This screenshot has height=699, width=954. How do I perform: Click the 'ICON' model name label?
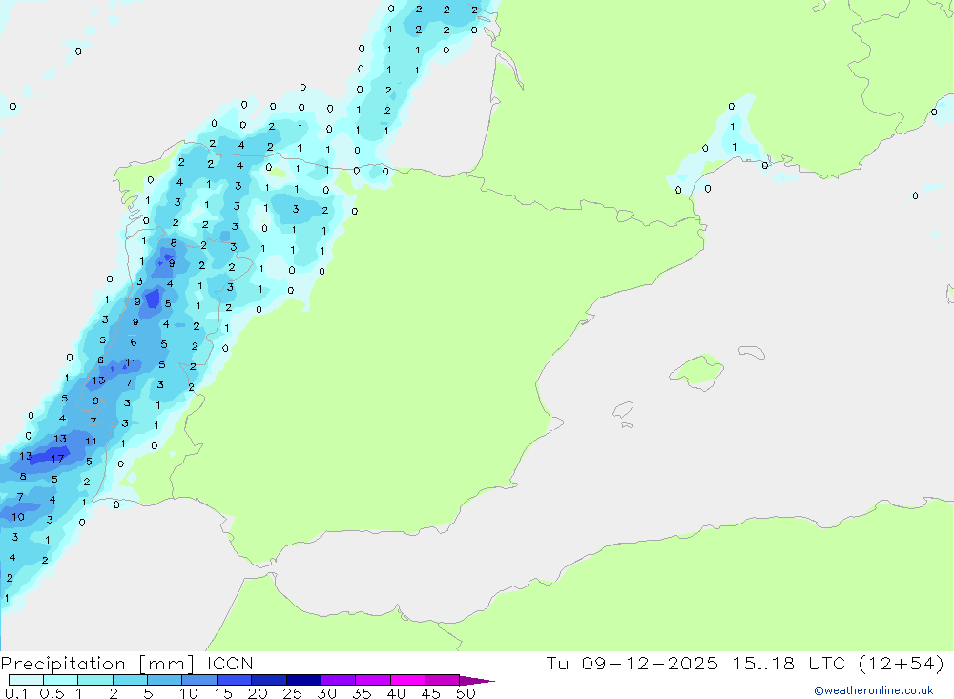[230, 663]
